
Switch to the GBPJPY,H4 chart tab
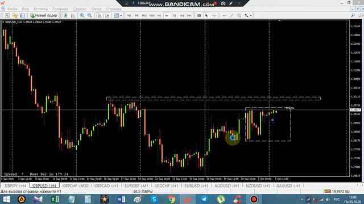[x=15, y=185]
